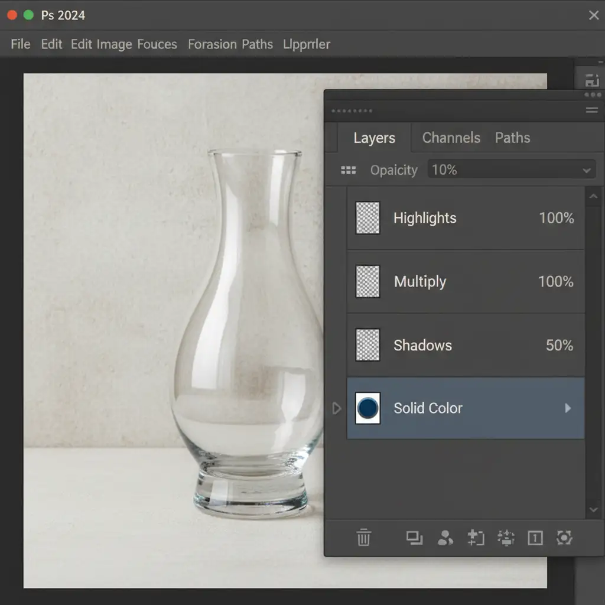
Task: Open the Edit menu
Action: pyautogui.click(x=51, y=44)
